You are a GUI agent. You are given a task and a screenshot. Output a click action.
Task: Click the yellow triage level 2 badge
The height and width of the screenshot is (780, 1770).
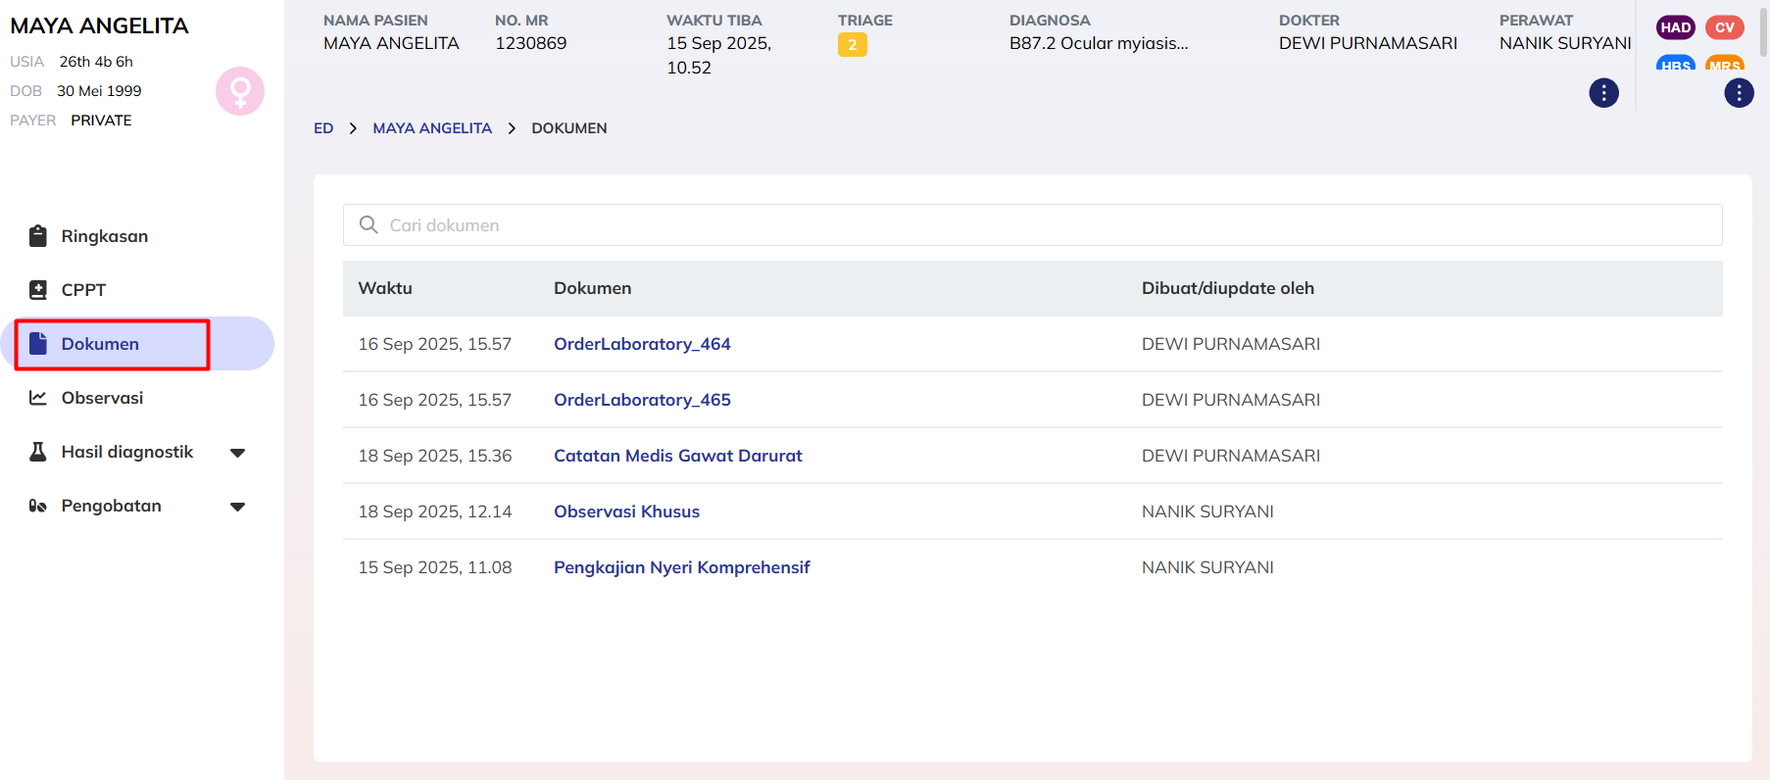(852, 45)
